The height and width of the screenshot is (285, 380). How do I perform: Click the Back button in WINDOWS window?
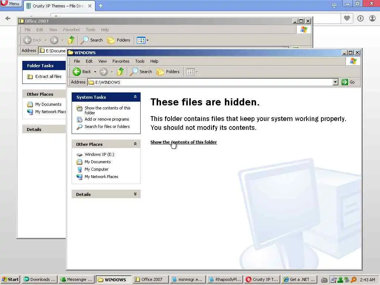[x=82, y=72]
